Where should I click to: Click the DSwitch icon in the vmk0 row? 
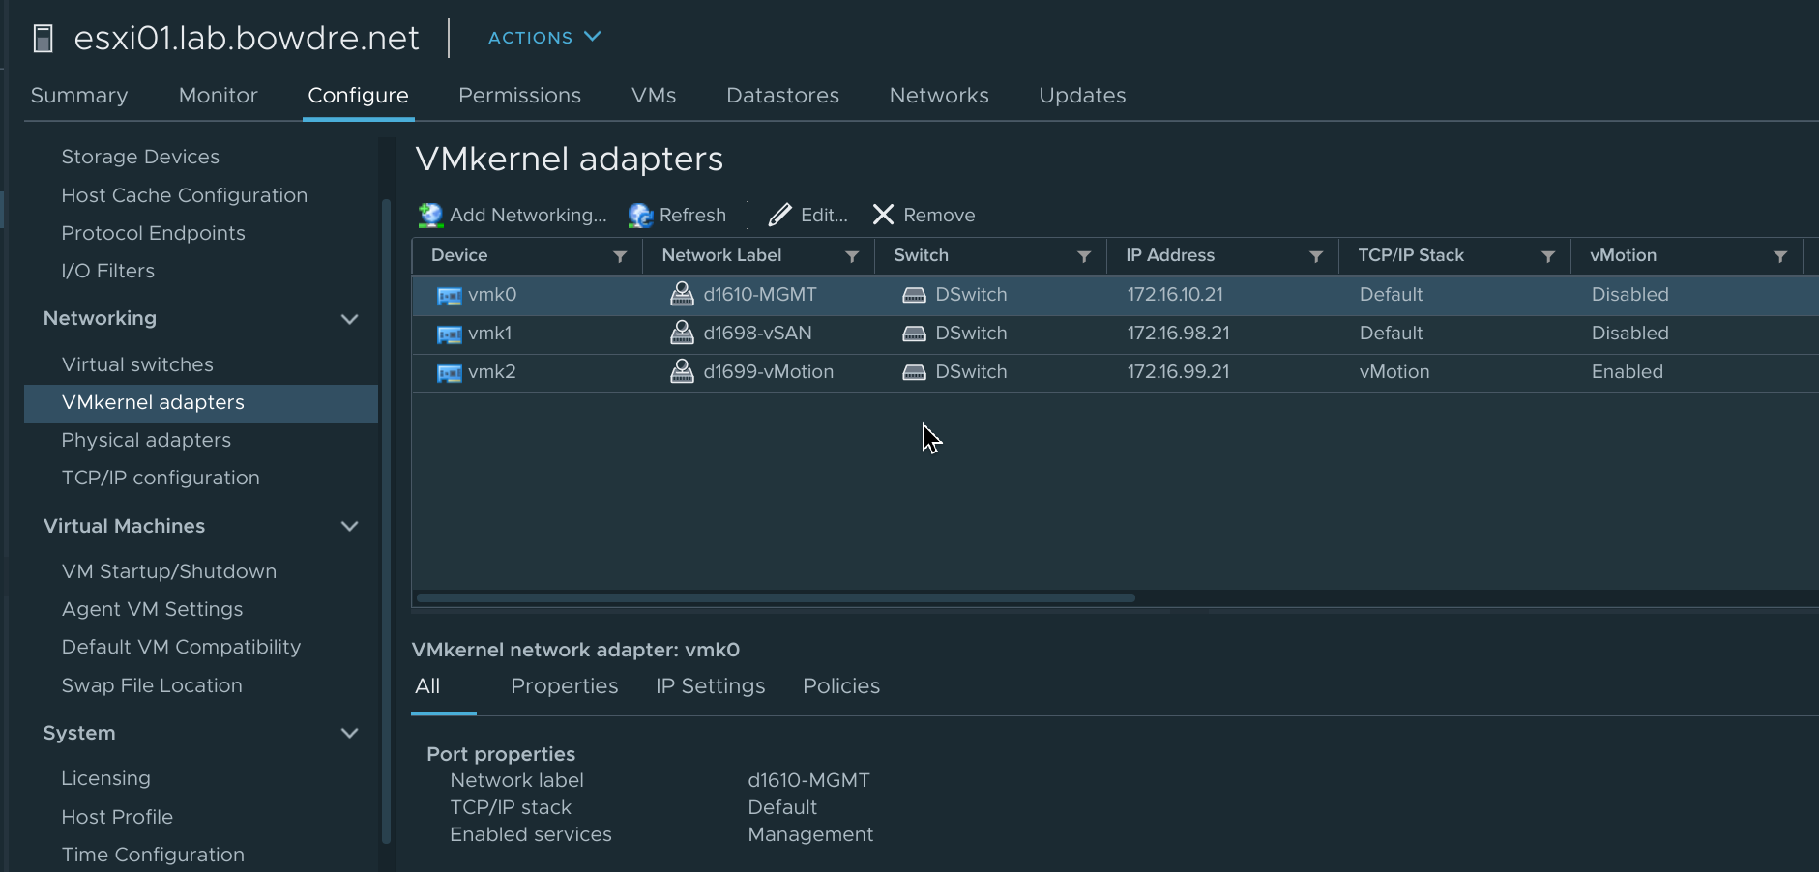(914, 295)
